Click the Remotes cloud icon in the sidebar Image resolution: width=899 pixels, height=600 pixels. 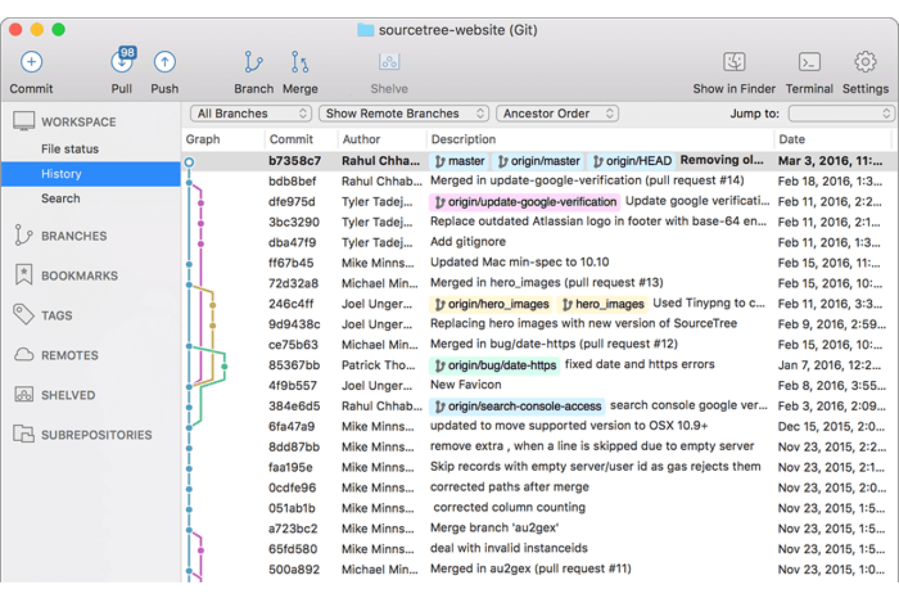[24, 354]
